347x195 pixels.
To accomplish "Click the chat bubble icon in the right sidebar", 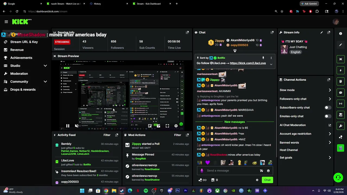I will coord(340,93).
